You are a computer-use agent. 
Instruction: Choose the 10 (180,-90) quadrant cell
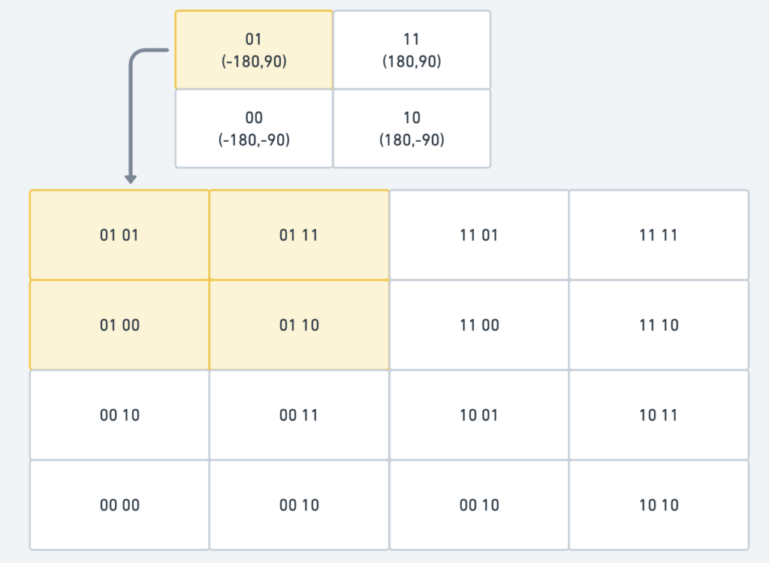click(x=412, y=128)
